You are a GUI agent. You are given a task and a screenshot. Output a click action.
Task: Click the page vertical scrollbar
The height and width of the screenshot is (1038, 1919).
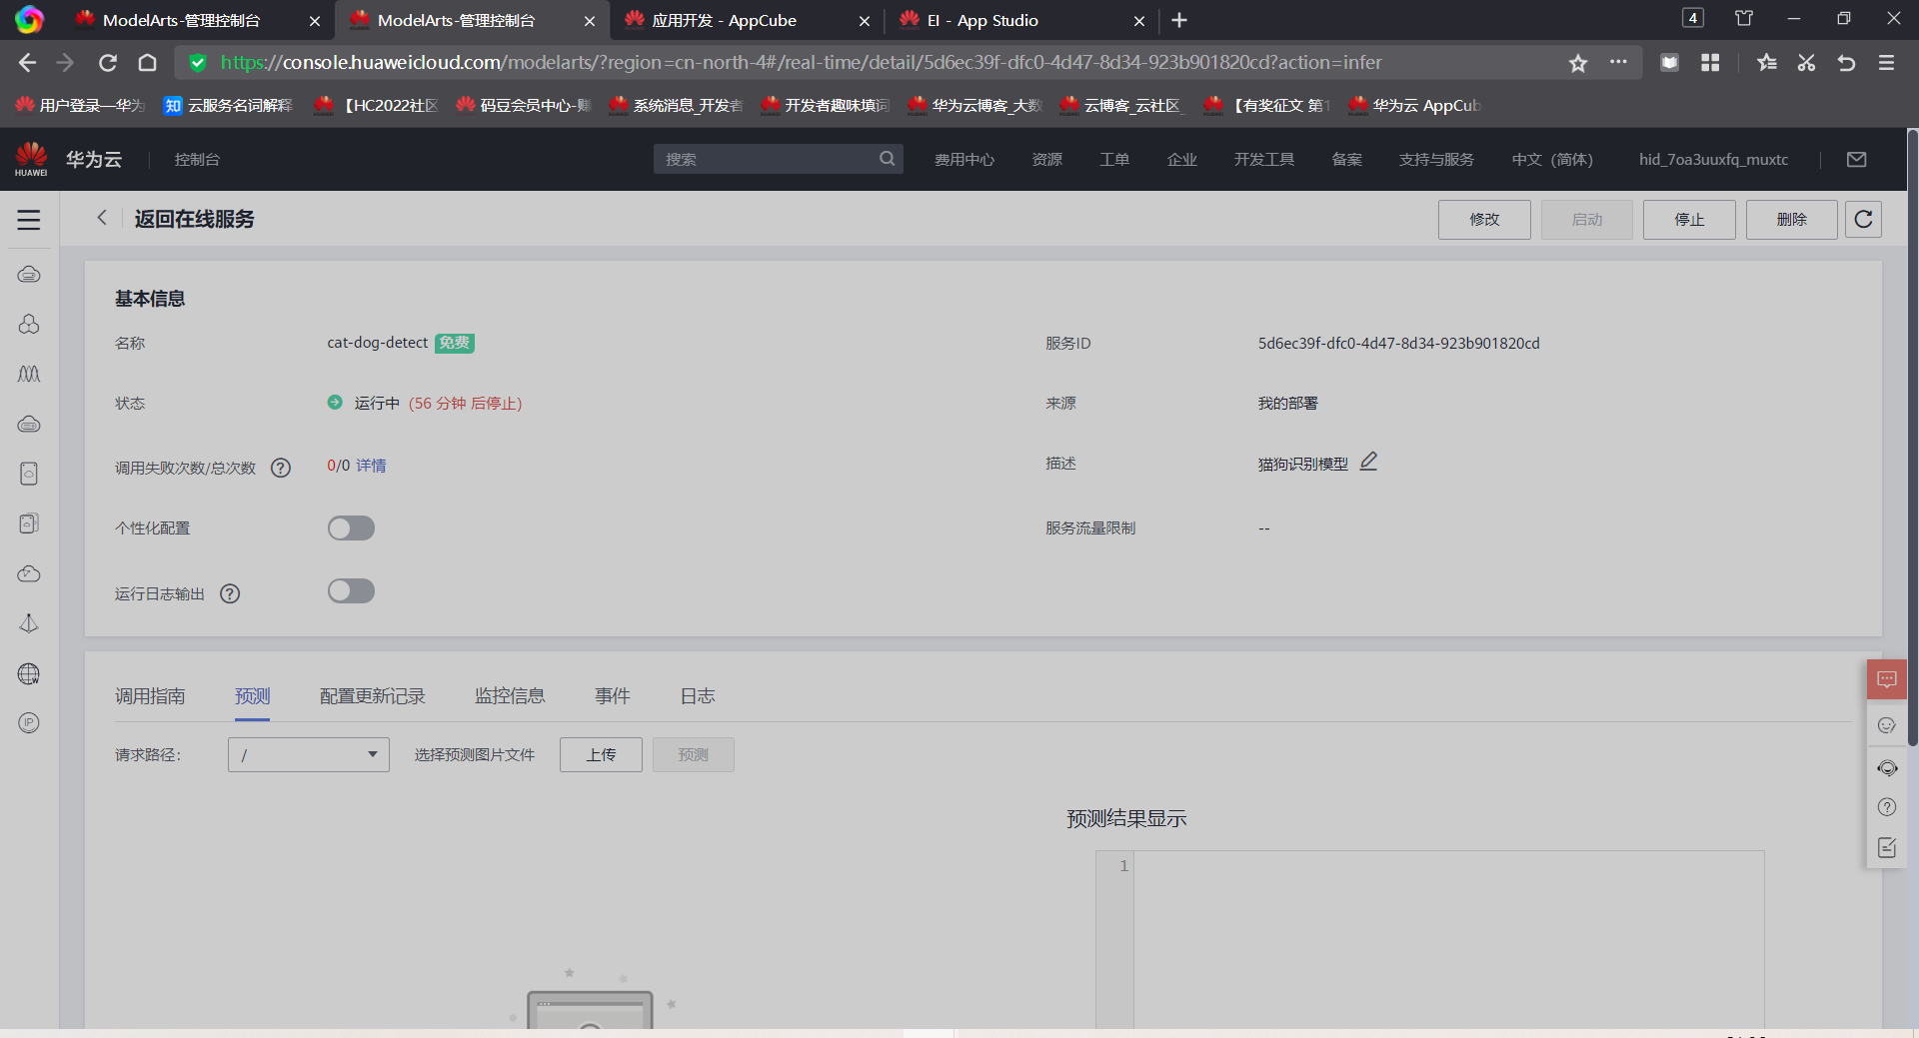[1912, 438]
